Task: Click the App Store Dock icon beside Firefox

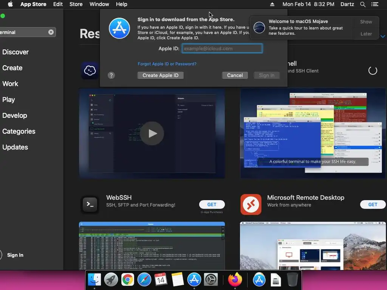Action: coord(259,280)
